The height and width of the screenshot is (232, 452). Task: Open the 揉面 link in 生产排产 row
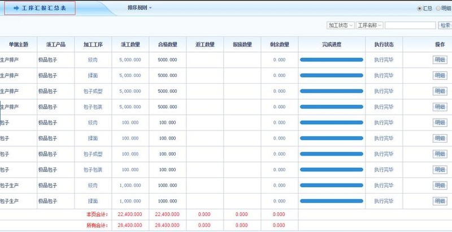[x=93, y=76]
